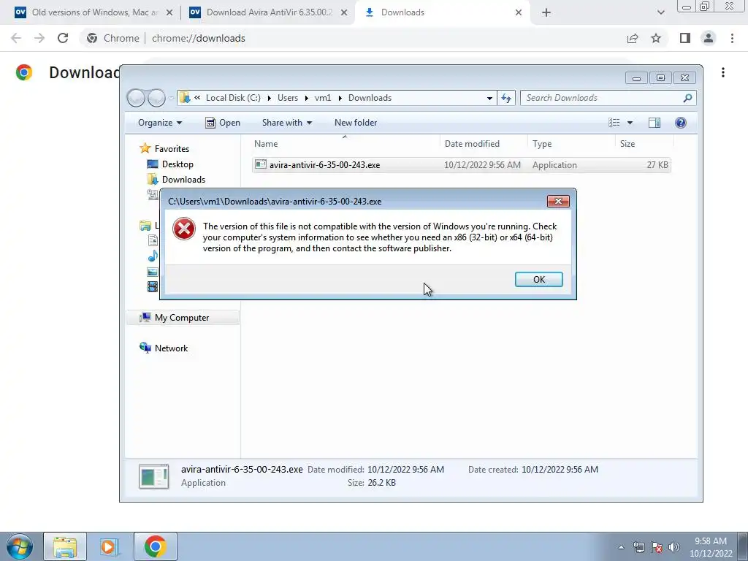This screenshot has width=748, height=561.
Task: Click the volume speaker tray icon
Action: click(674, 547)
